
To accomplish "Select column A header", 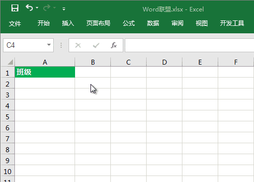I will (x=45, y=62).
